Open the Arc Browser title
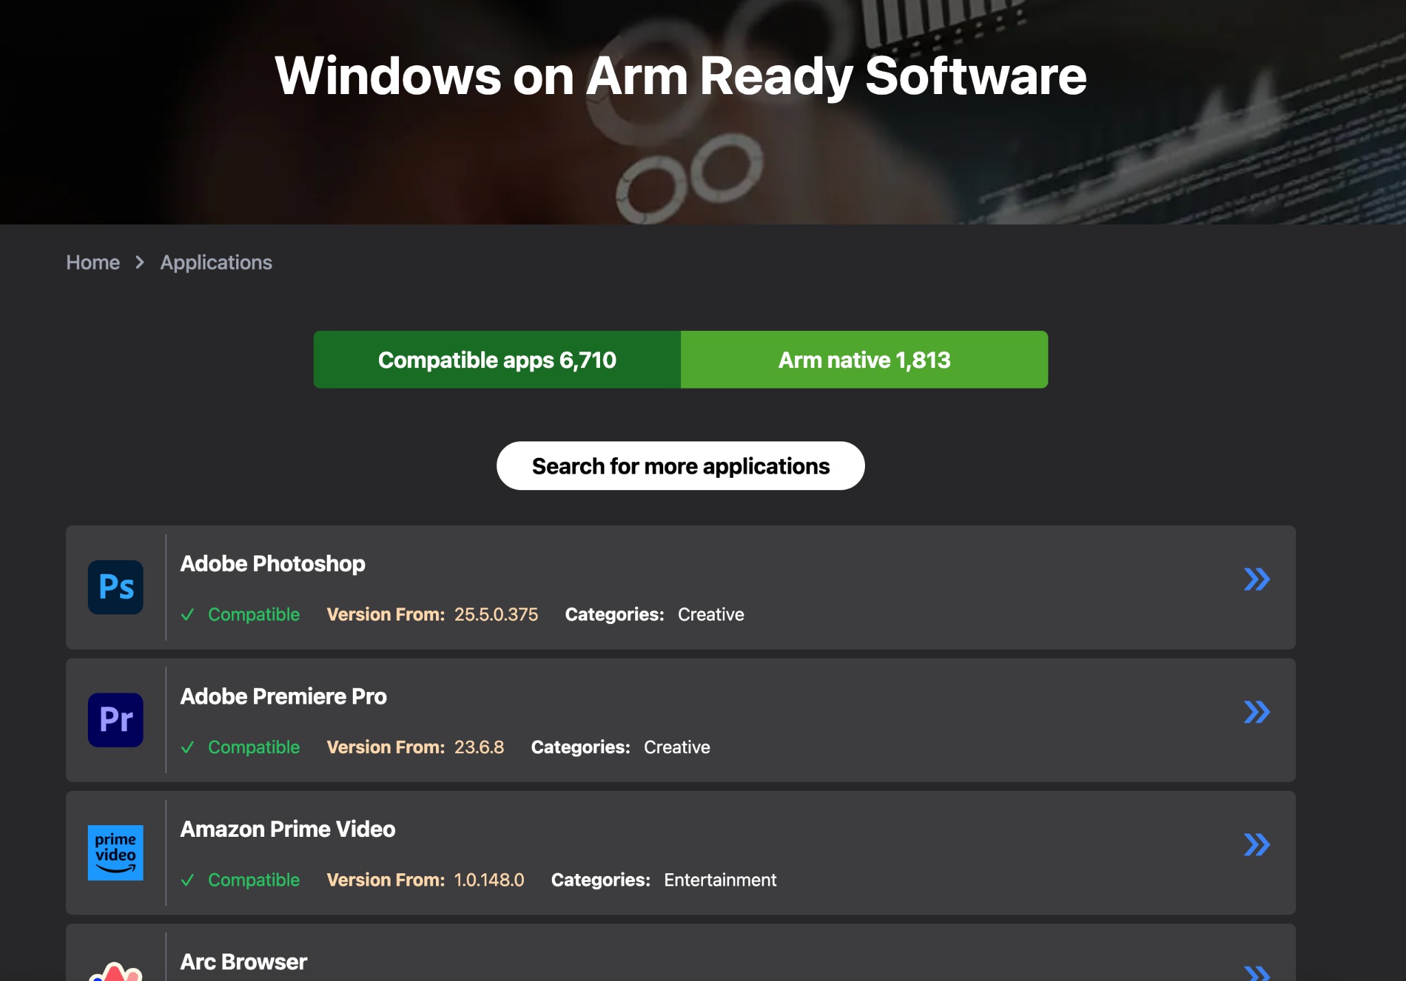The width and height of the screenshot is (1406, 981). click(244, 962)
